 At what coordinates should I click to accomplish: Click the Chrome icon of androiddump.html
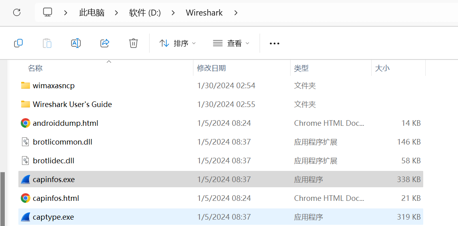(26, 123)
